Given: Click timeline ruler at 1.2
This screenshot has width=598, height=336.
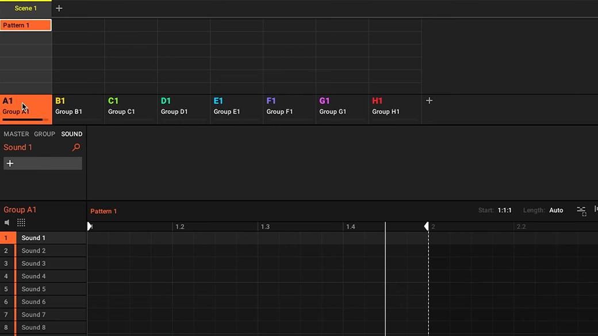Looking at the screenshot, I should (x=179, y=227).
